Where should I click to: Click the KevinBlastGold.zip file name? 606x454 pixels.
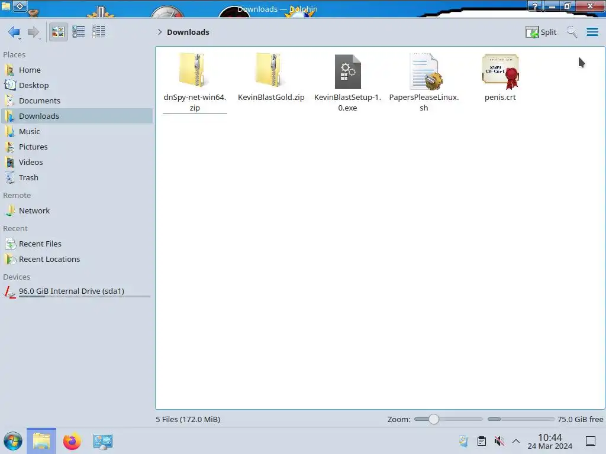coord(271,98)
